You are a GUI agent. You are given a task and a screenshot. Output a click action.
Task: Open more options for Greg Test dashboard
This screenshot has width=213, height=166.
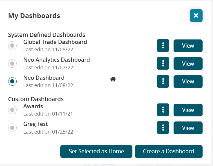163,128
